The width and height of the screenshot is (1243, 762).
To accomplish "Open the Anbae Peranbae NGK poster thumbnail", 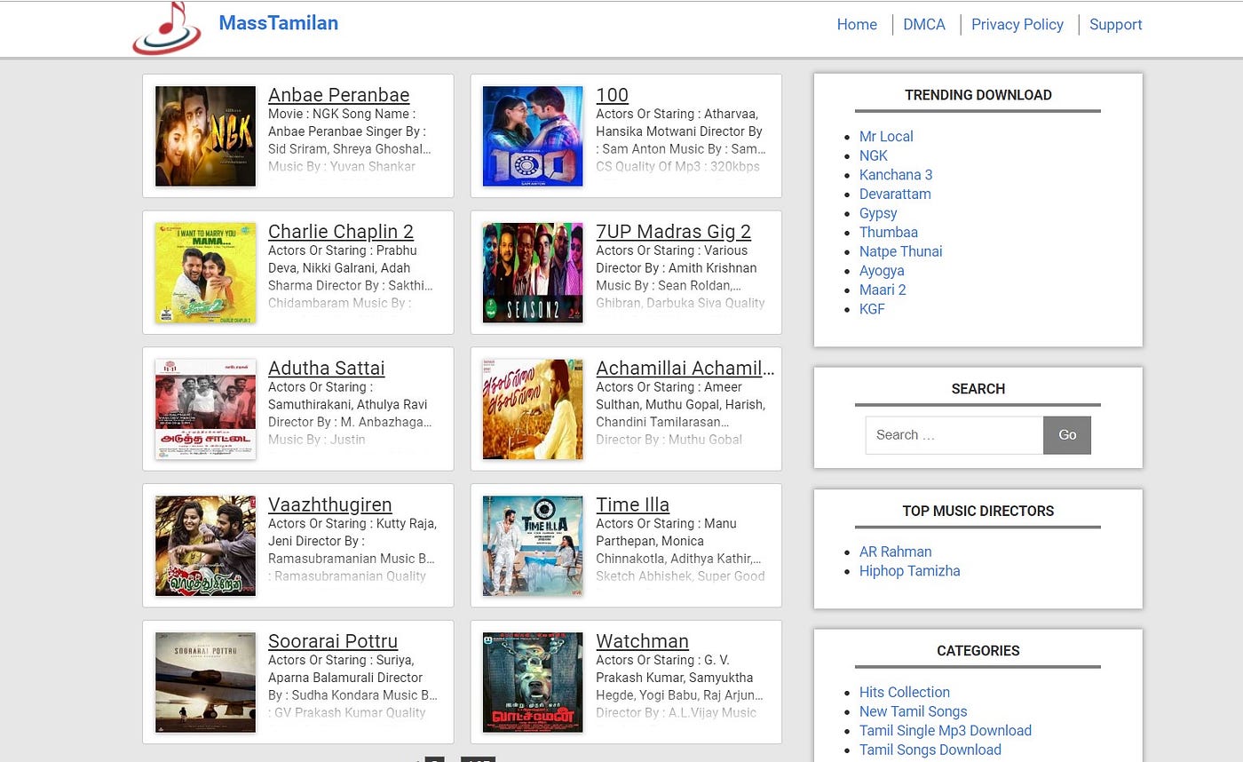I will pyautogui.click(x=205, y=136).
